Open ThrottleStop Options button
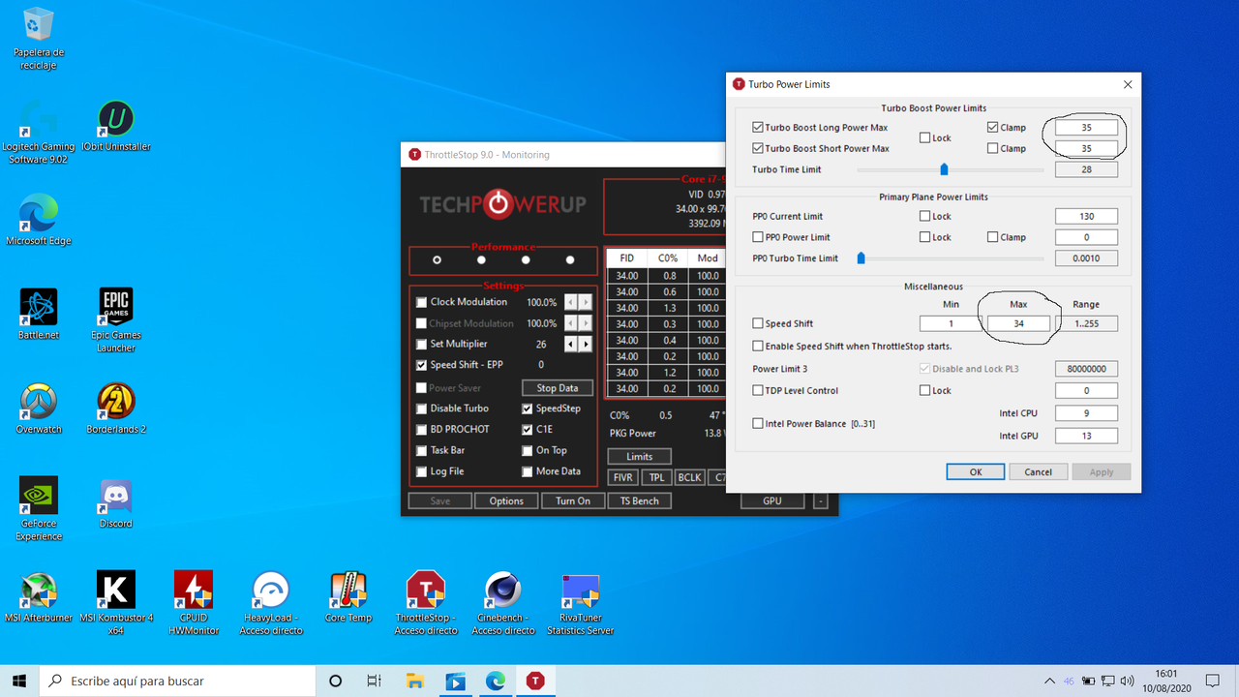Image resolution: width=1239 pixels, height=697 pixels. 506,500
